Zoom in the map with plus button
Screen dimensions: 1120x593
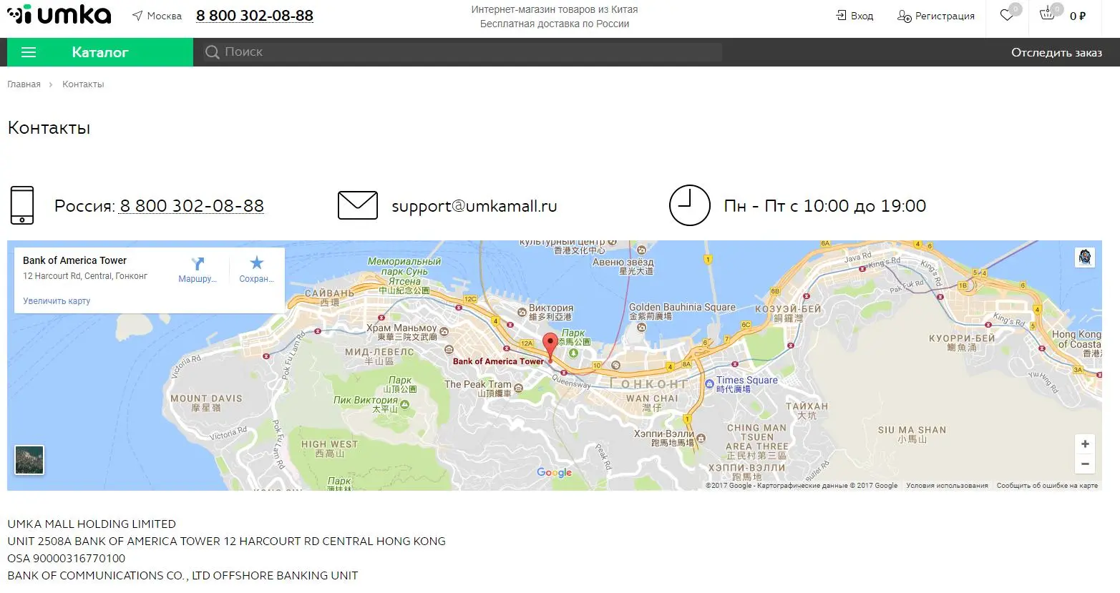pyautogui.click(x=1085, y=443)
